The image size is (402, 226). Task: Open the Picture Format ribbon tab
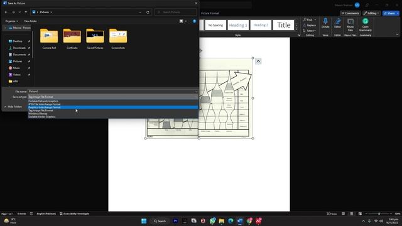click(x=210, y=13)
